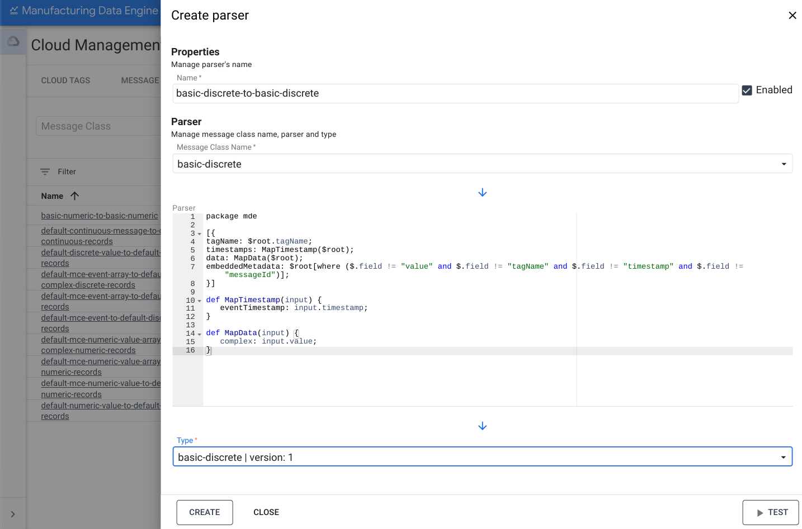This screenshot has height=529, width=802.
Task: Click the Filter icon above the parser list
Action: pos(45,171)
